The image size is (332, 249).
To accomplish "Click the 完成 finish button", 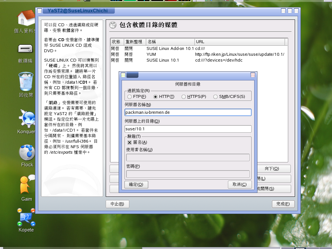I will 283,204.
